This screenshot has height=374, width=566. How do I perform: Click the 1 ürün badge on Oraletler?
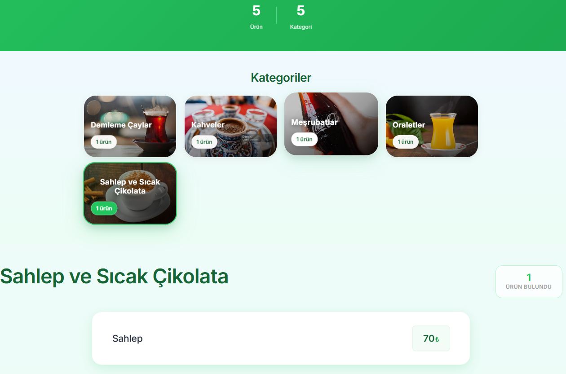tap(406, 142)
